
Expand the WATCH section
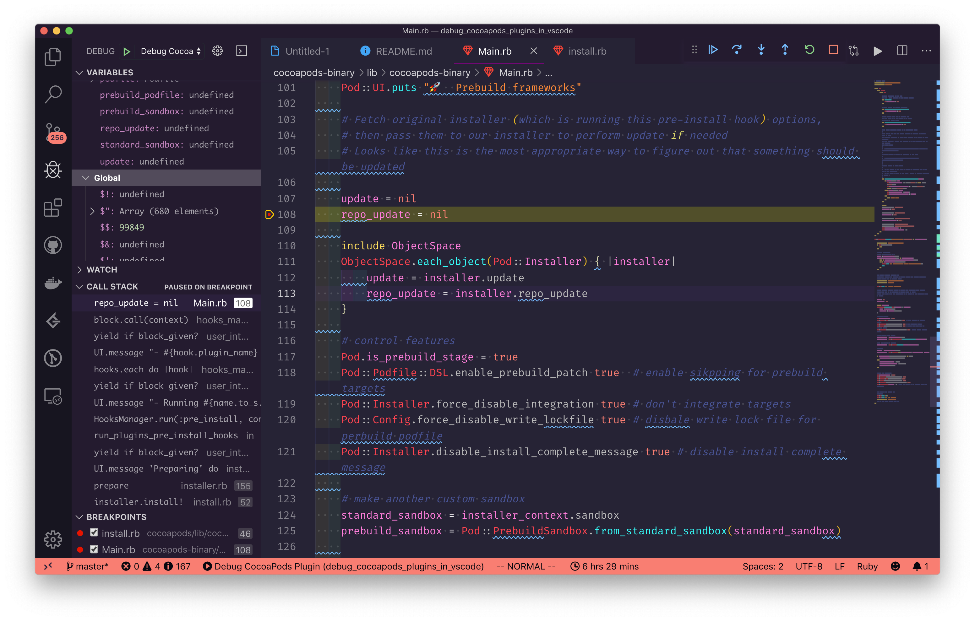(x=101, y=270)
